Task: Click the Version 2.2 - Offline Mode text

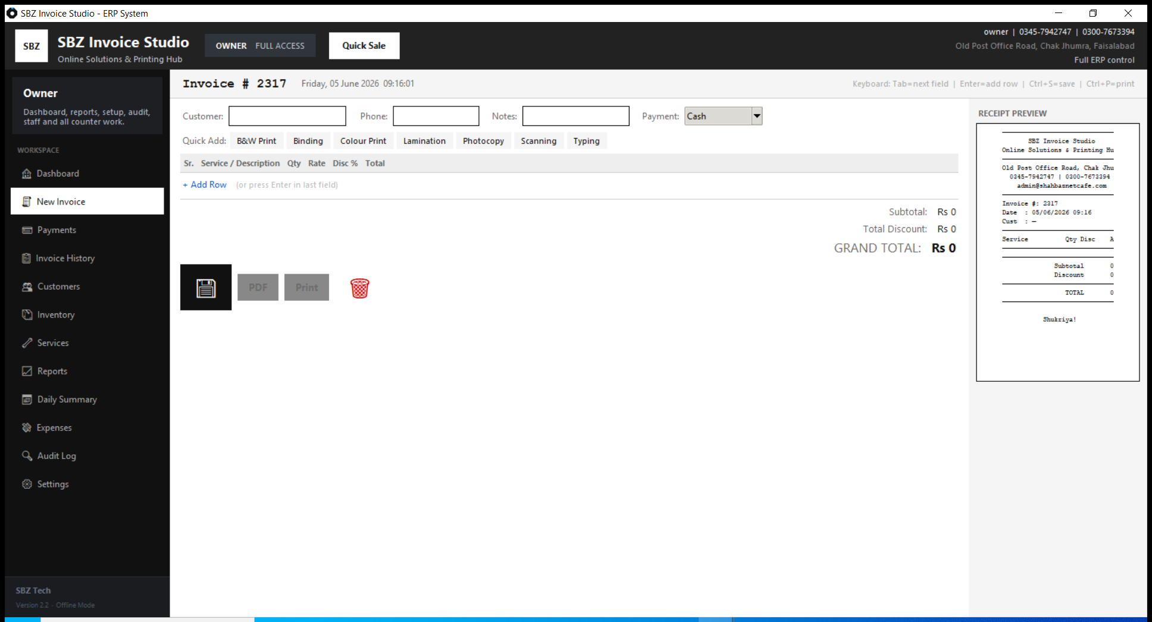Action: (55, 605)
